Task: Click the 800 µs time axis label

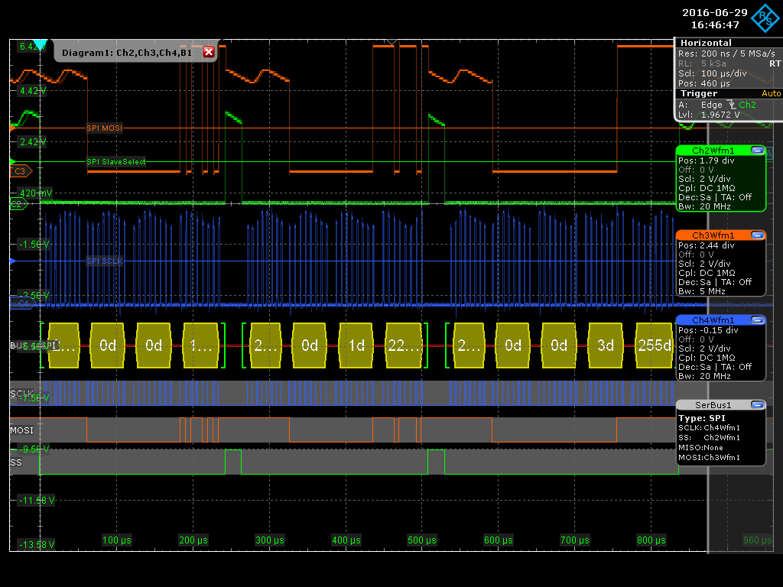Action: (x=651, y=540)
